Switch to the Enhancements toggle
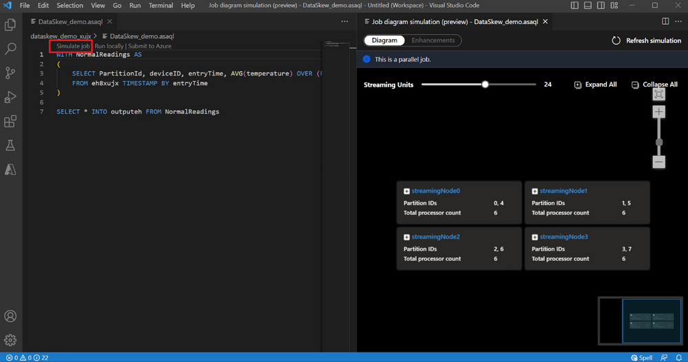This screenshot has width=688, height=362. (x=433, y=41)
